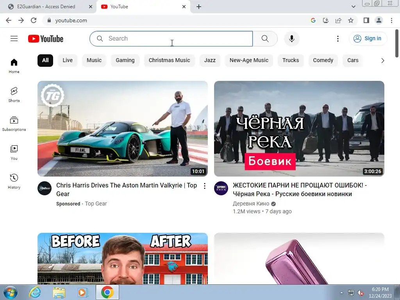The width and height of the screenshot is (400, 300).
Task: Open the network tray icon
Action: point(351,293)
